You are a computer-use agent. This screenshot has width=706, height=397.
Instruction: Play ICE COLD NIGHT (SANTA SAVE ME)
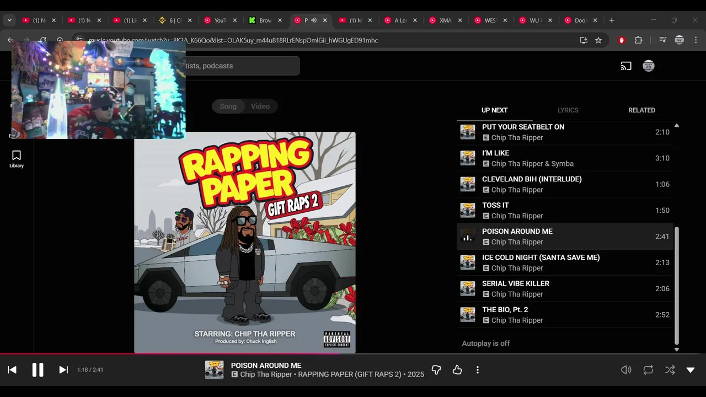[x=565, y=262]
